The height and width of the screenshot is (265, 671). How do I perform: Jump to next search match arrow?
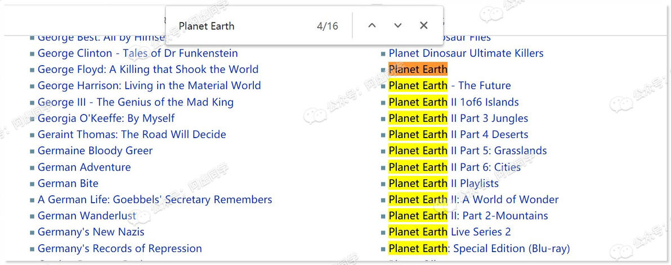(398, 26)
